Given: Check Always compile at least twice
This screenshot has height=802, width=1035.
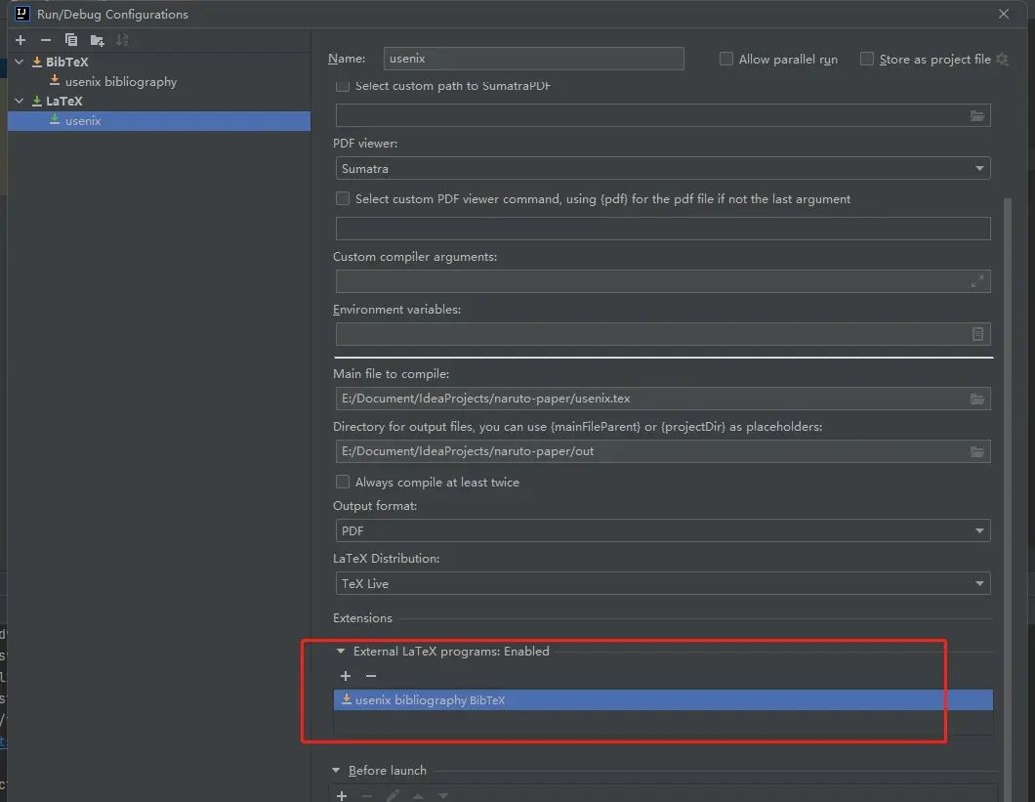Looking at the screenshot, I should (x=343, y=482).
